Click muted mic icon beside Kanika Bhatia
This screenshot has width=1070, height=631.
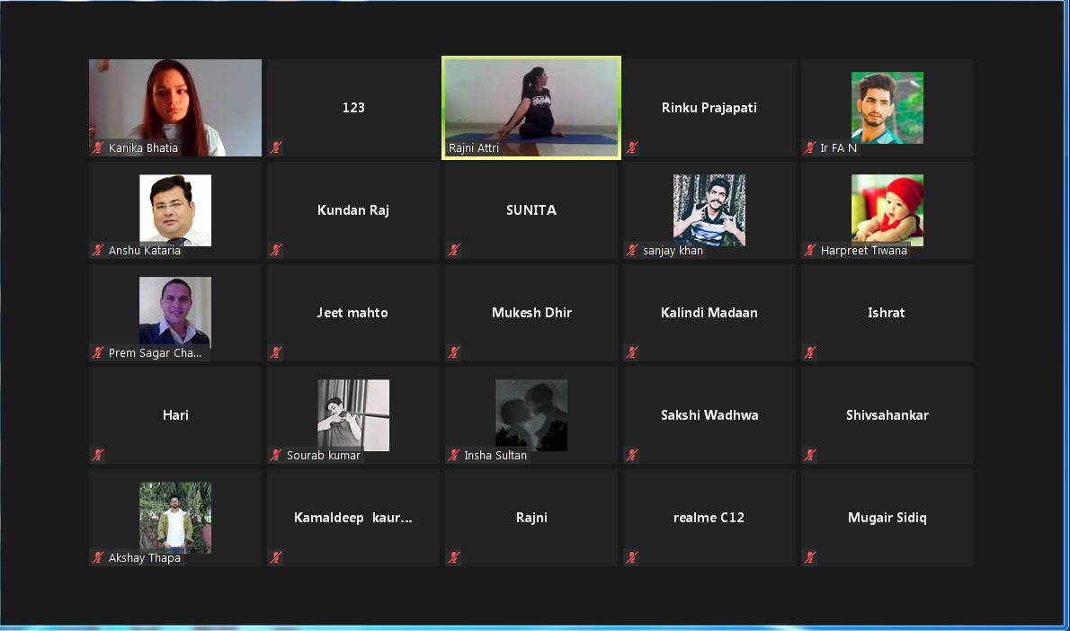(x=98, y=147)
